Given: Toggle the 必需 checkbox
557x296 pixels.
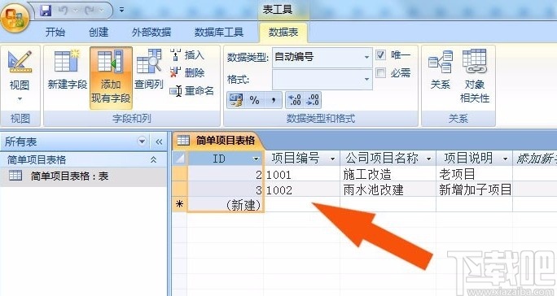Looking at the screenshot, I should pos(380,73).
